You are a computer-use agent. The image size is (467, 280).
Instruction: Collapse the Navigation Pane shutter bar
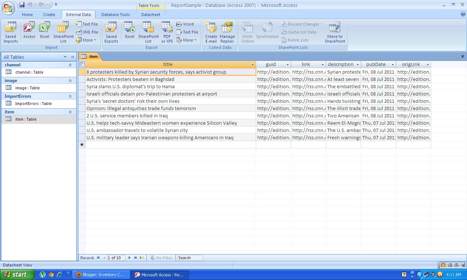click(72, 57)
